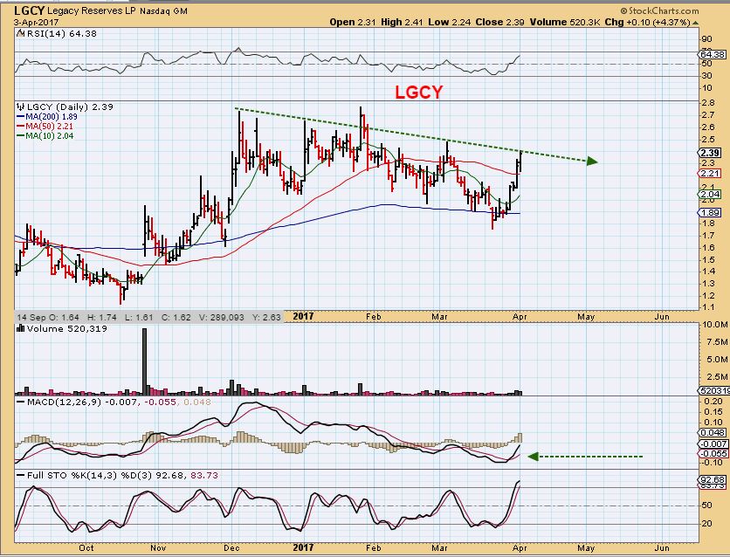Click the Volume panel histogram icon
This screenshot has width=730, height=557.
(x=20, y=328)
